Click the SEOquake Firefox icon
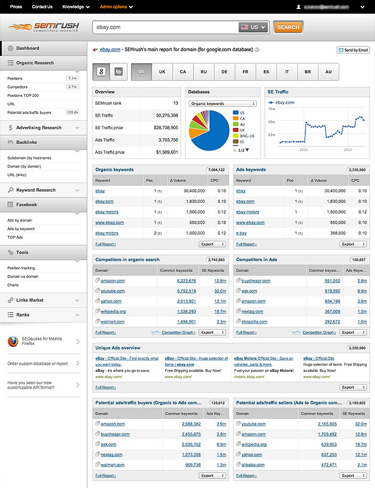The image size is (375, 488). coord(12,342)
